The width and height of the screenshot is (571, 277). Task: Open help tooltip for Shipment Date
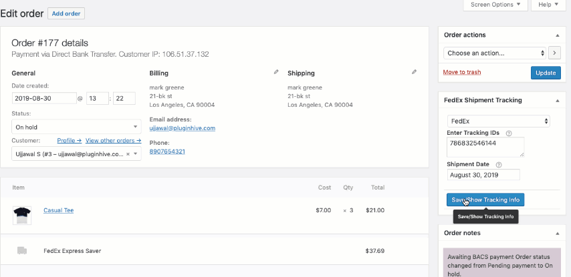point(499,165)
